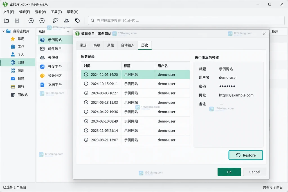The width and height of the screenshot is (288, 192).
Task: Open the 回收站 recycle bin
Action: click(x=18, y=95)
